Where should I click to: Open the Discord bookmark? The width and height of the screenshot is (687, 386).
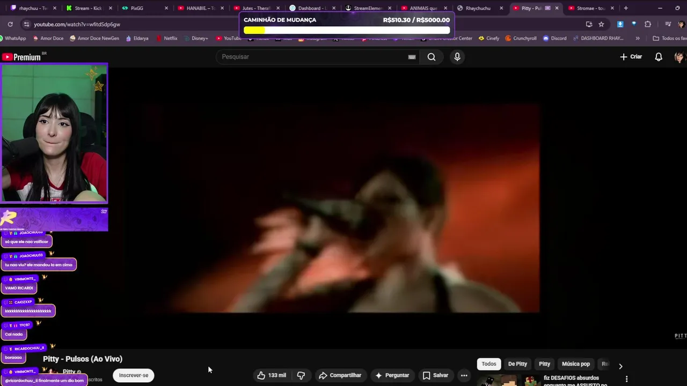pos(554,38)
